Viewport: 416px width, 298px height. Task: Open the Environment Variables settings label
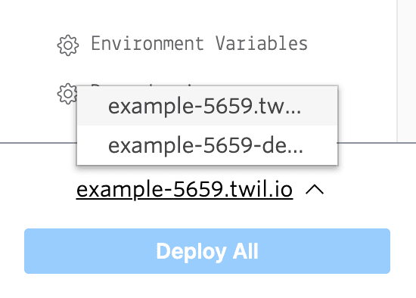pos(199,44)
